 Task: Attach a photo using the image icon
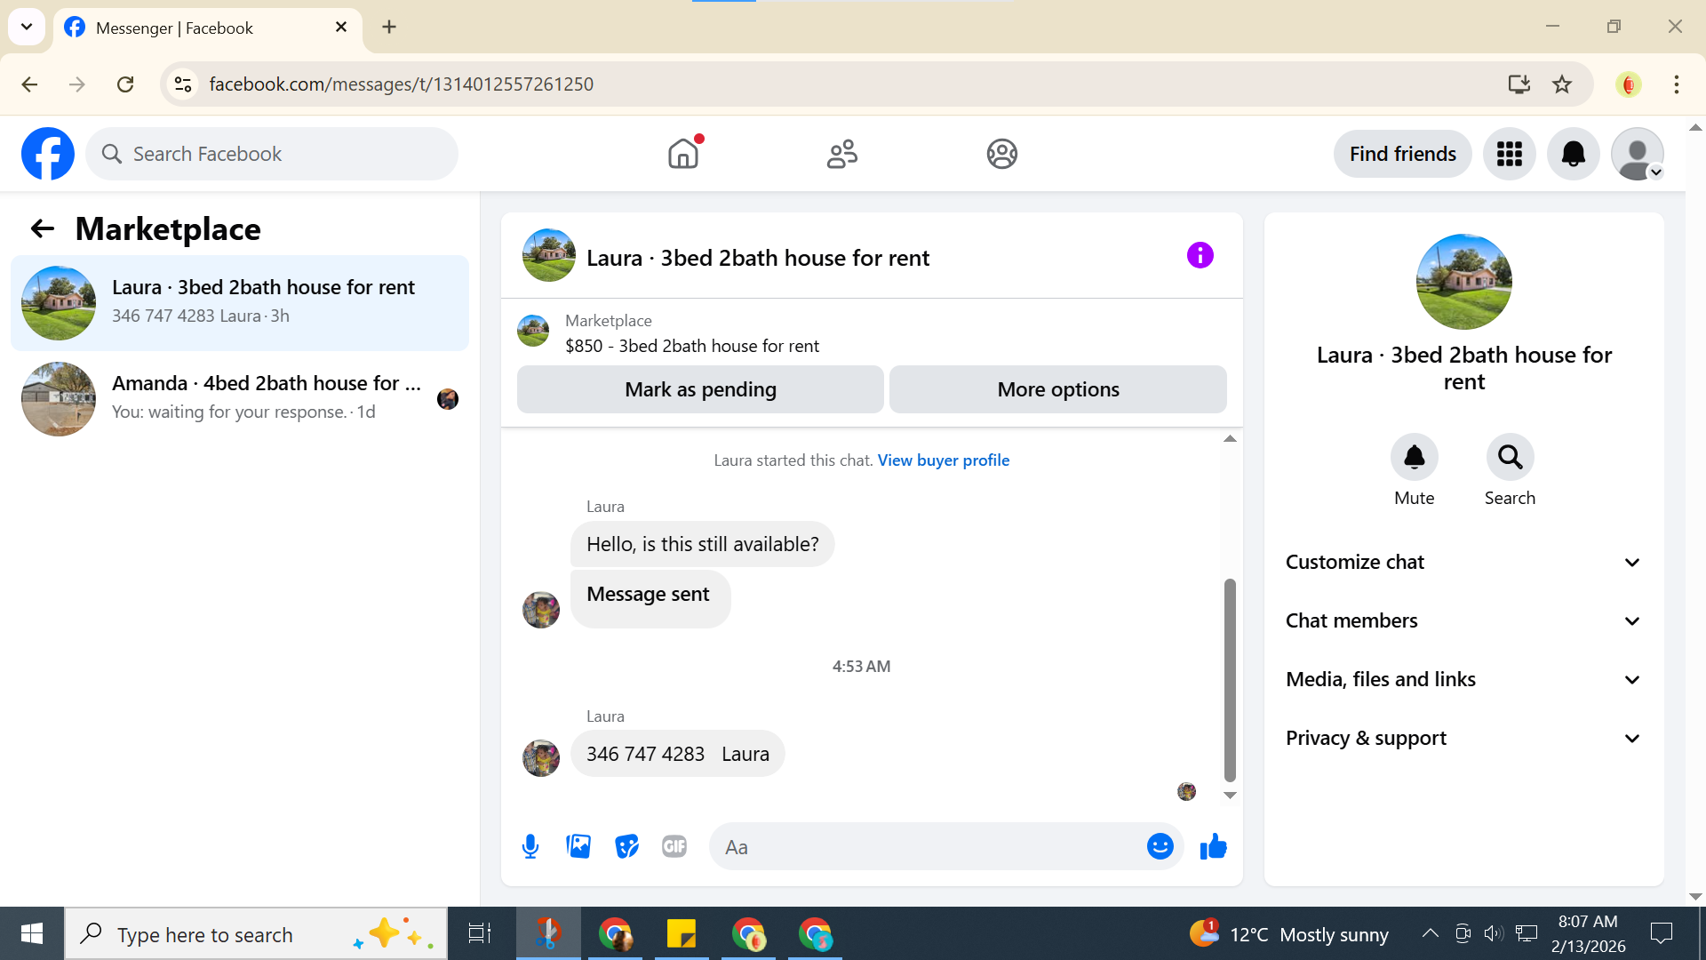[578, 846]
